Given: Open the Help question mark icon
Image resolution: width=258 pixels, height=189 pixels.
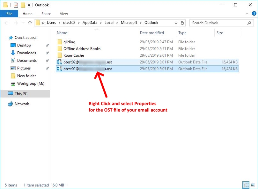Looking at the screenshot, I should tap(254, 13).
